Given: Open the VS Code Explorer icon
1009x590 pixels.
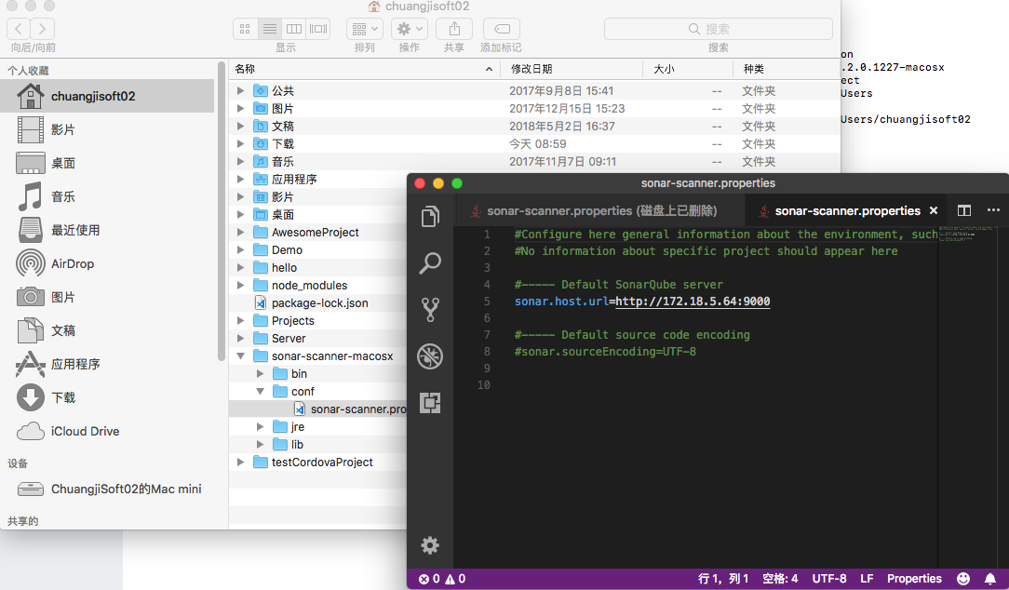Looking at the screenshot, I should coord(430,217).
